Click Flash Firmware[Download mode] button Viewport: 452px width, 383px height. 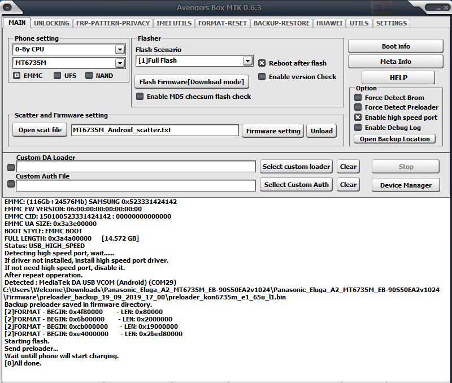point(192,82)
